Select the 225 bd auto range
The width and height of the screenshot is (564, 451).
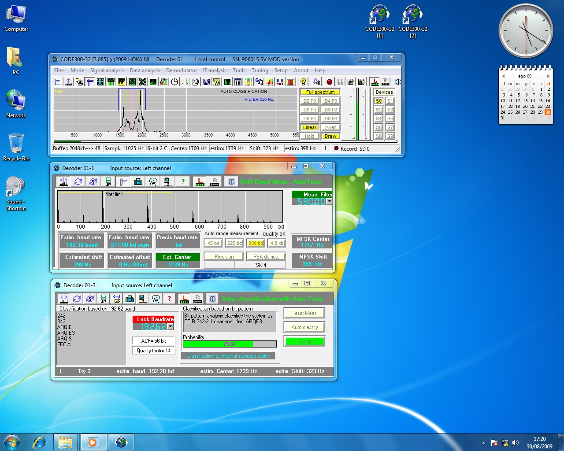click(234, 243)
